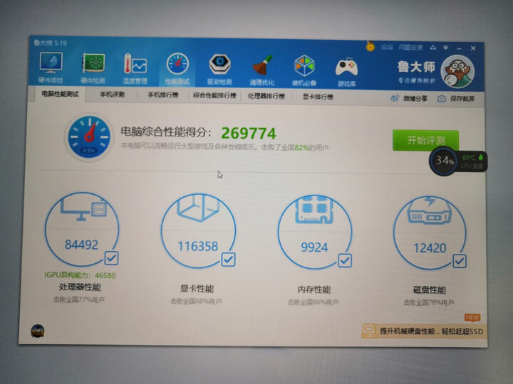Click the gold medal icon in title bar
The height and width of the screenshot is (384, 513).
[x=370, y=46]
